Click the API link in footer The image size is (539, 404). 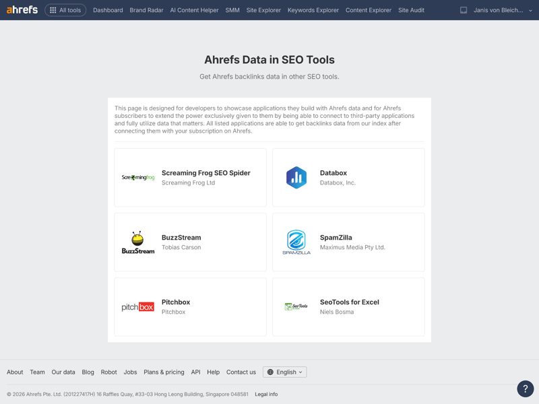pos(195,372)
